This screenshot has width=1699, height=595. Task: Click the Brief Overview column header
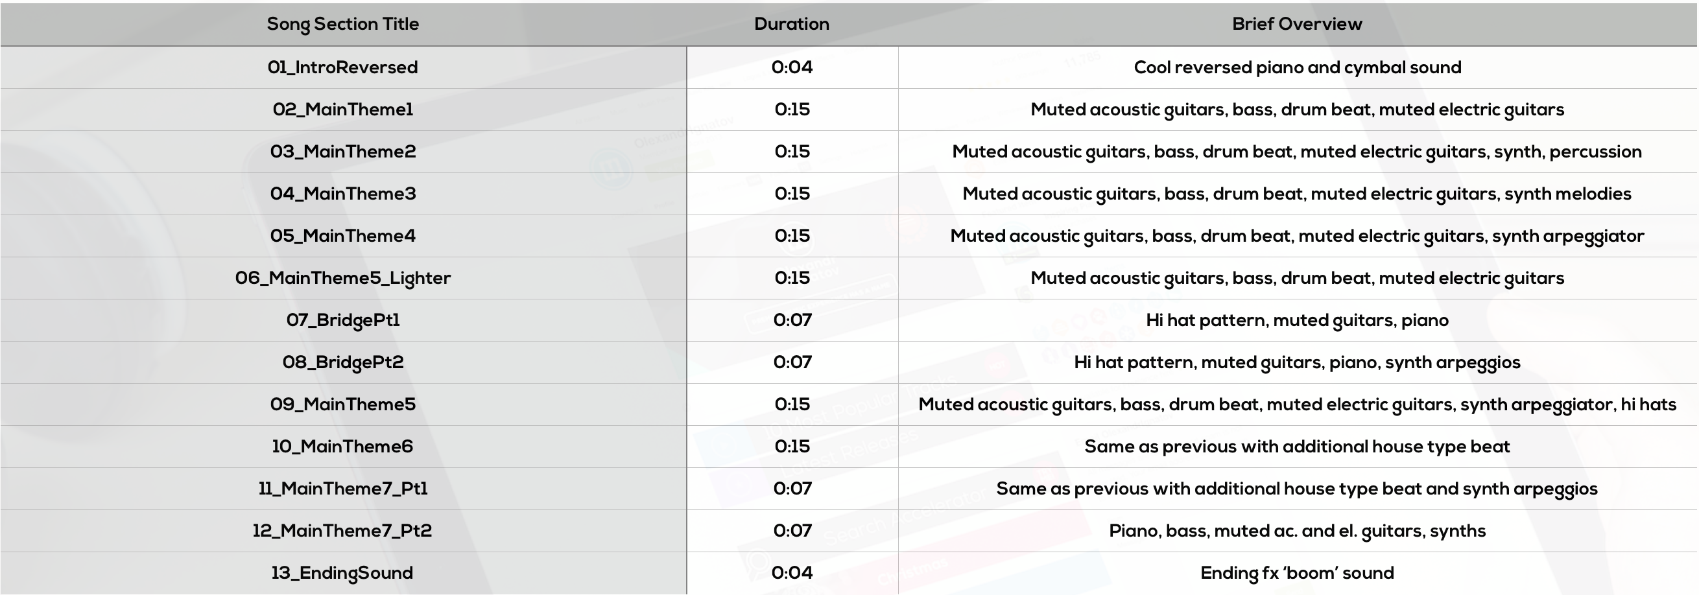click(x=1297, y=24)
